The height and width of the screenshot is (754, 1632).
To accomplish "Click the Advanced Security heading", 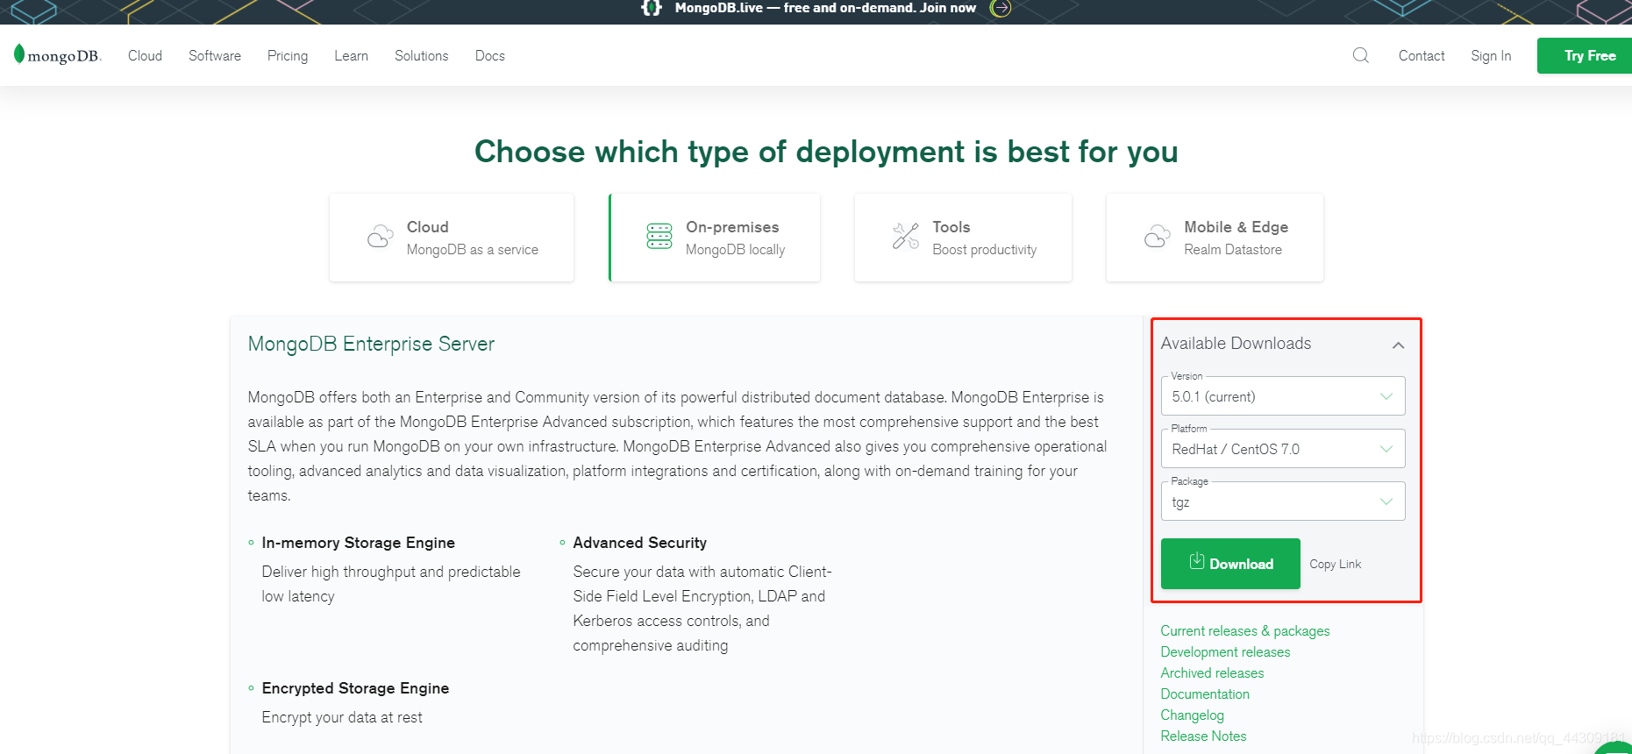I will click(x=639, y=543).
